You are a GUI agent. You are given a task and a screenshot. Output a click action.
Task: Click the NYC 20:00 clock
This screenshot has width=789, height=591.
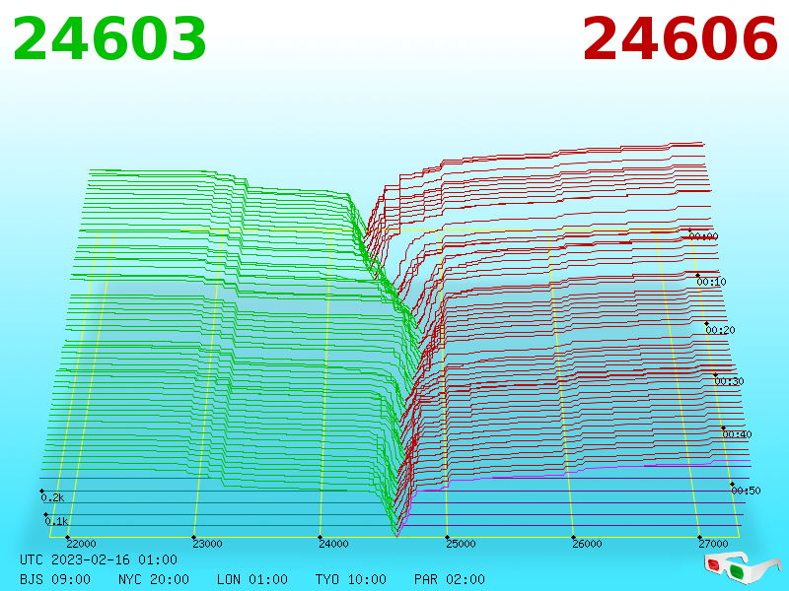pos(154,579)
